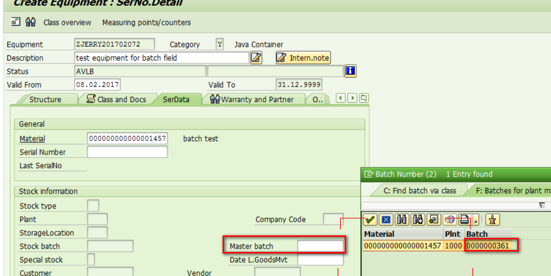Click the binoculars-plus Find Next icon
Viewport: 551px width, 276px height.
coord(418,220)
